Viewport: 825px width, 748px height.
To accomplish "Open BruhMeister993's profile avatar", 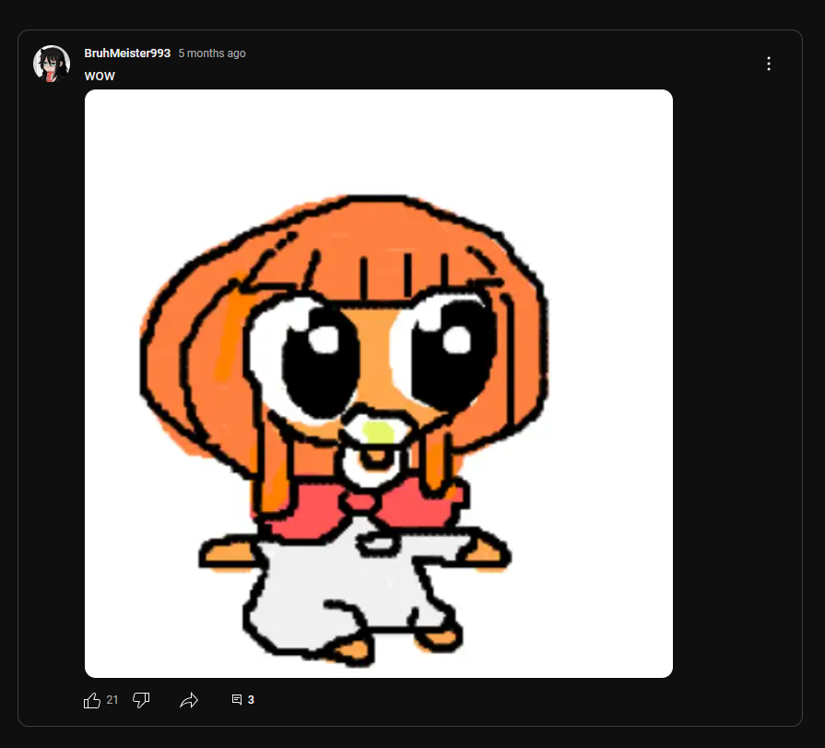I will [52, 64].
